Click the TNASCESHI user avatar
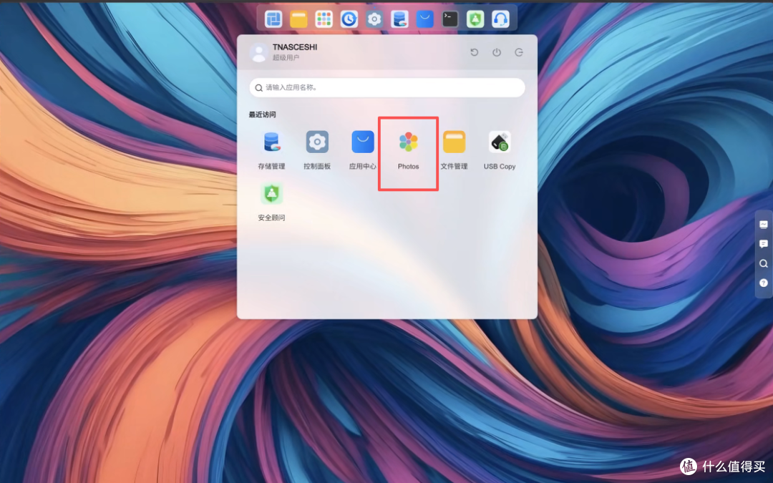The width and height of the screenshot is (773, 483). (259, 52)
